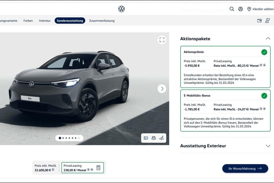This screenshot has height=183, width=274.
Task: Switch to background scenery view icon
Action: click(146, 138)
